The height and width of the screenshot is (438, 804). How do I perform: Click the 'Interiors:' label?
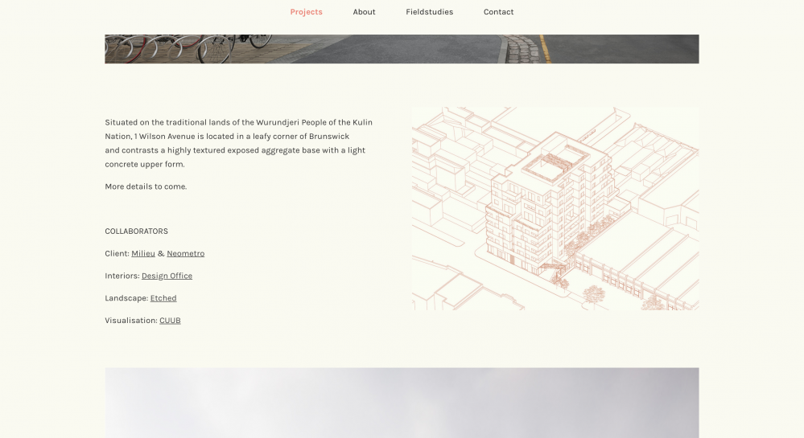pos(122,276)
